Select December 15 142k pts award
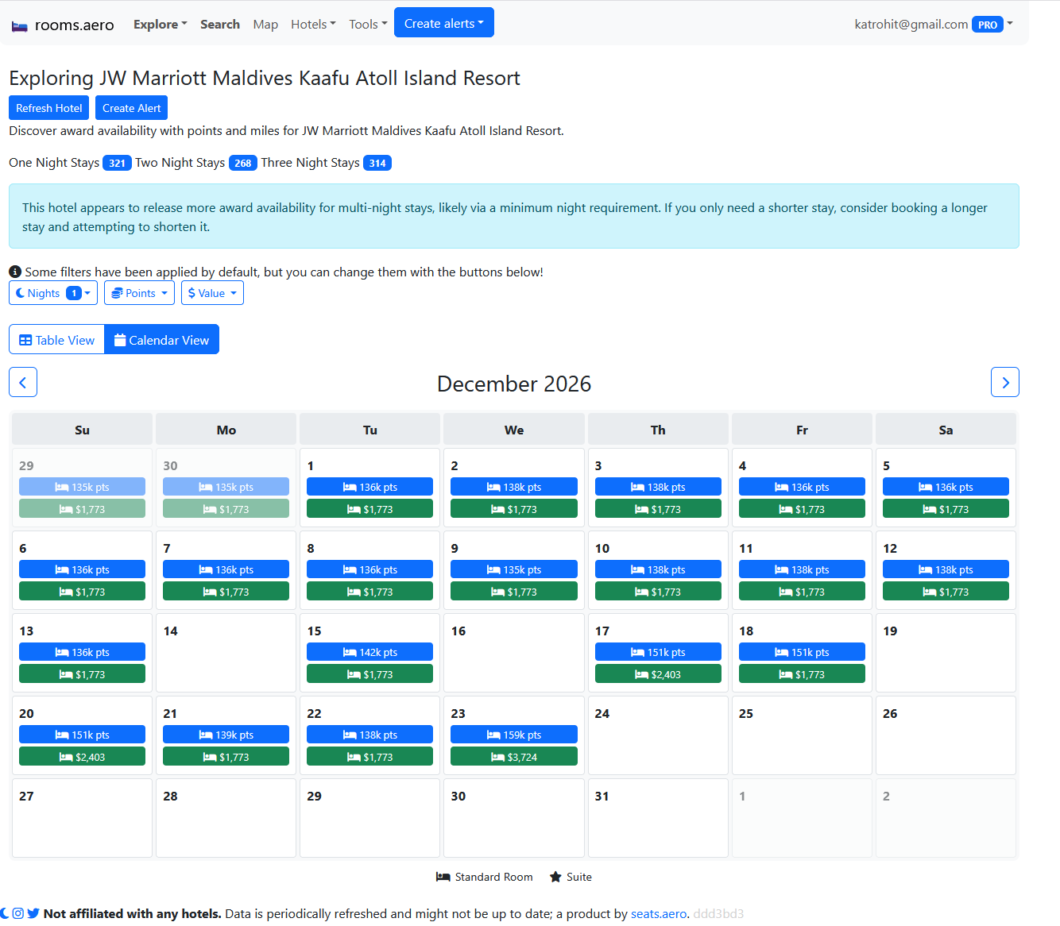The image size is (1060, 926). tap(370, 652)
